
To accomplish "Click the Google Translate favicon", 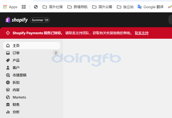I will (140, 7).
